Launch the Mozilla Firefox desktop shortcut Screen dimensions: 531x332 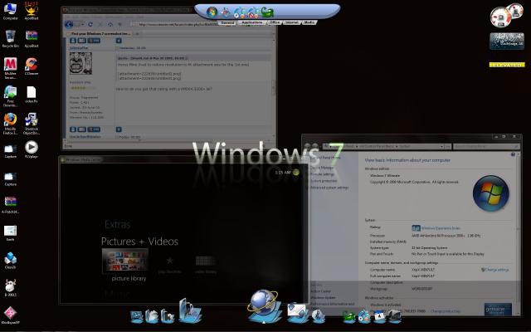pyautogui.click(x=10, y=124)
